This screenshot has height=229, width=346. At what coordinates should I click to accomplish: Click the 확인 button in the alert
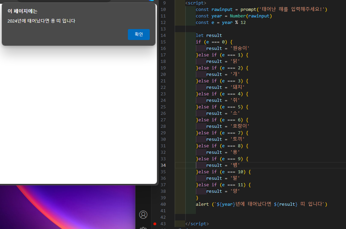138,35
